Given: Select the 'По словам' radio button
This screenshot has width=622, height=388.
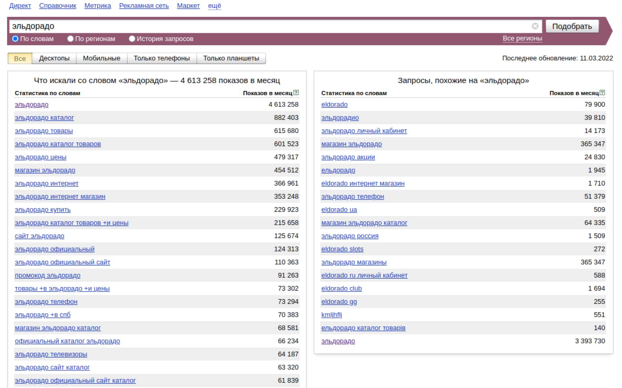Looking at the screenshot, I should (15, 39).
